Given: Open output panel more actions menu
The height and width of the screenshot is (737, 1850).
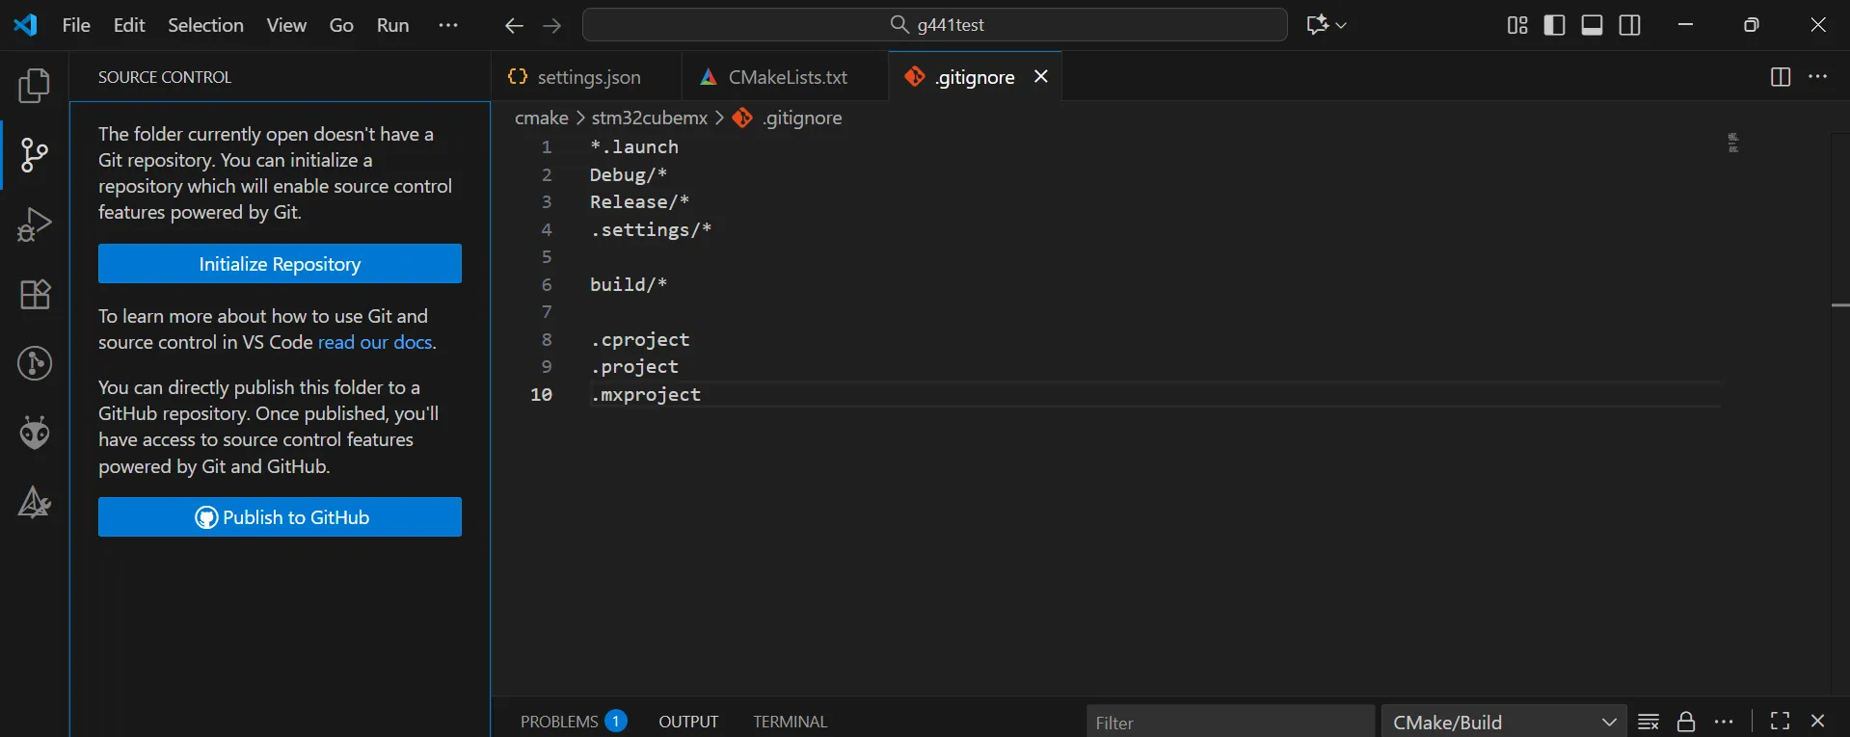Looking at the screenshot, I should (1725, 722).
